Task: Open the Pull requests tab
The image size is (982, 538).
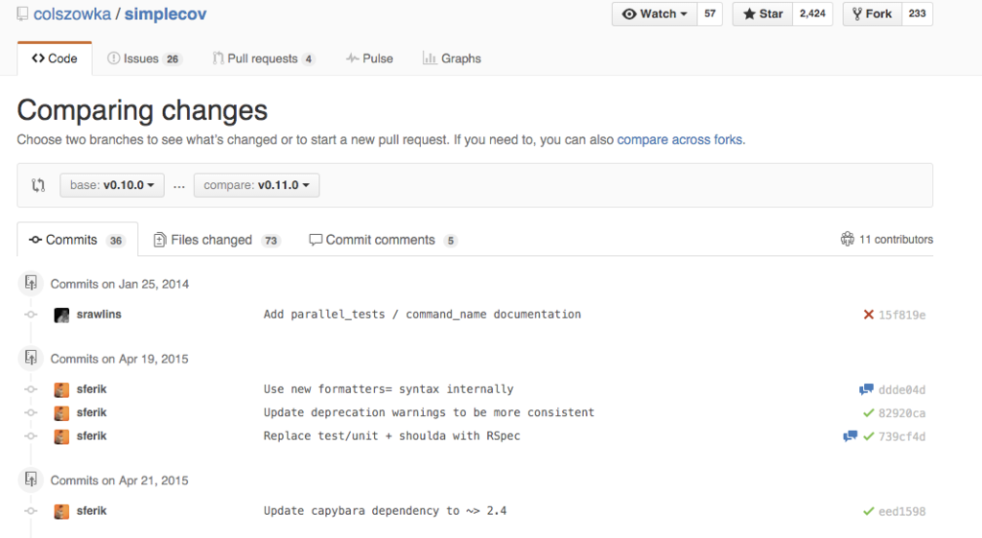Action: [263, 58]
